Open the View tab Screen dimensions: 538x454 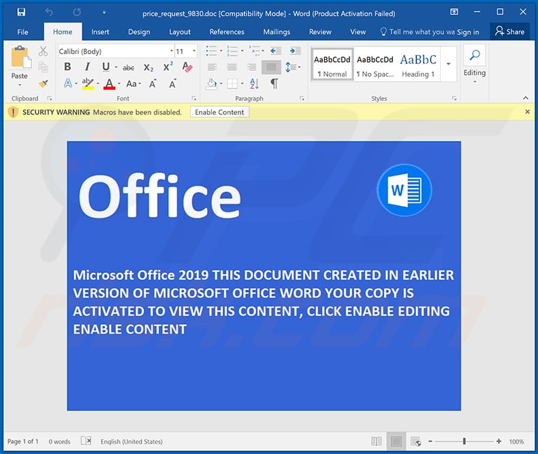tap(358, 32)
